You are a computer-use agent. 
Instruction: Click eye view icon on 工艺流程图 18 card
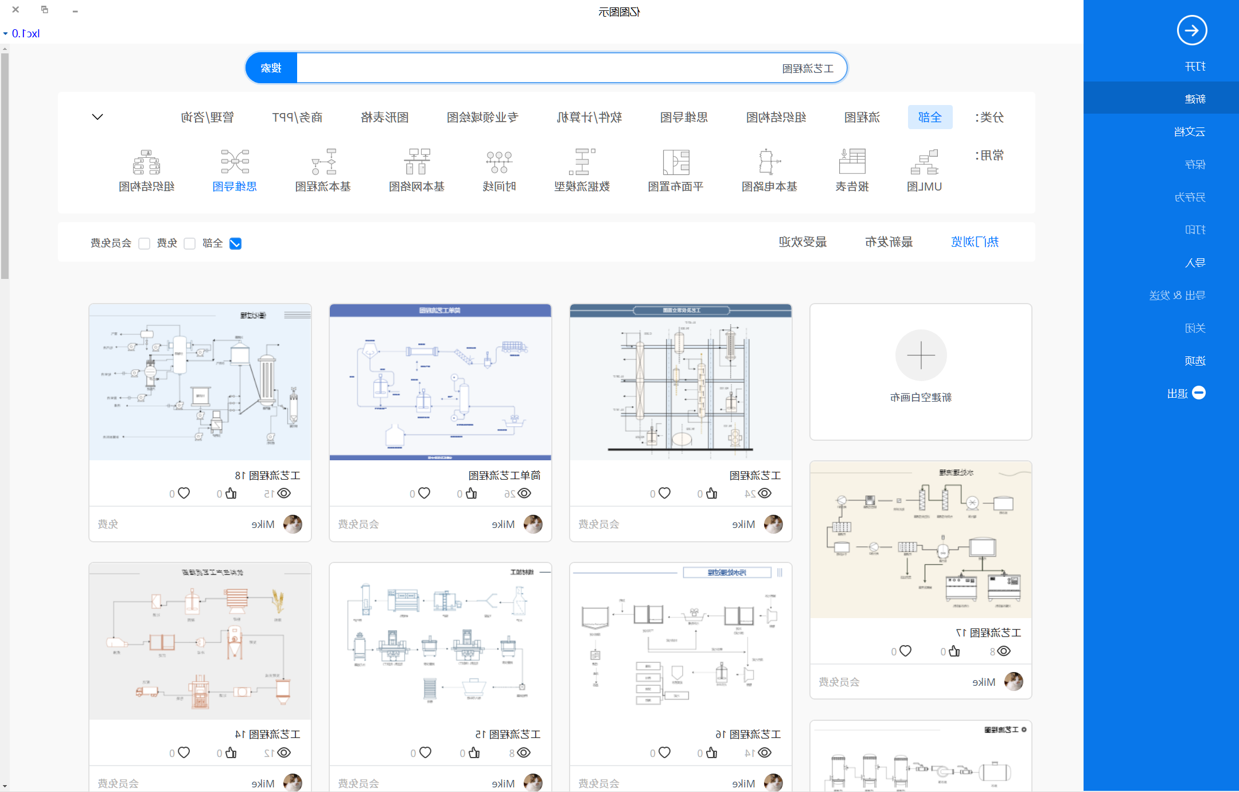click(284, 493)
